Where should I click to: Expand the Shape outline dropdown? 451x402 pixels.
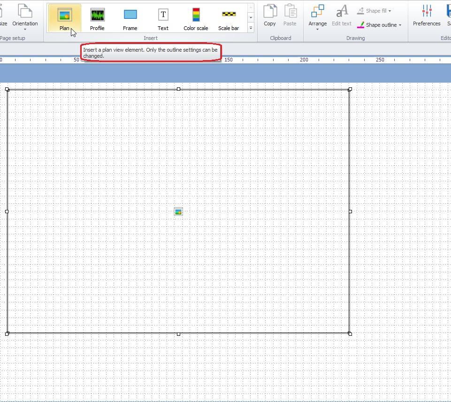coord(399,25)
